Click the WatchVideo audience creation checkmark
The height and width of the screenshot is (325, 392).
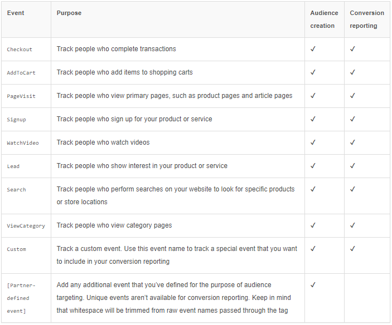coord(313,142)
